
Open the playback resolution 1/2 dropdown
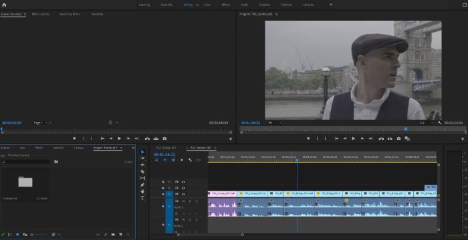pos(427,123)
